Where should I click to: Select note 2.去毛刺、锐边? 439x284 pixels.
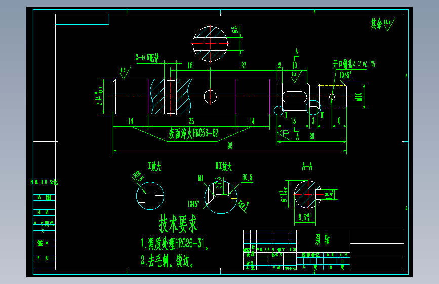tap(167, 261)
